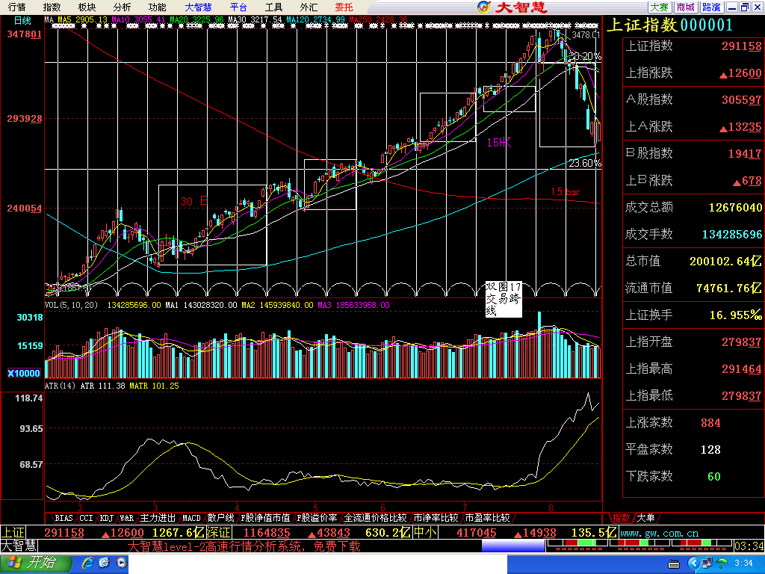Switch to the KDJ indicator tab

coord(106,518)
